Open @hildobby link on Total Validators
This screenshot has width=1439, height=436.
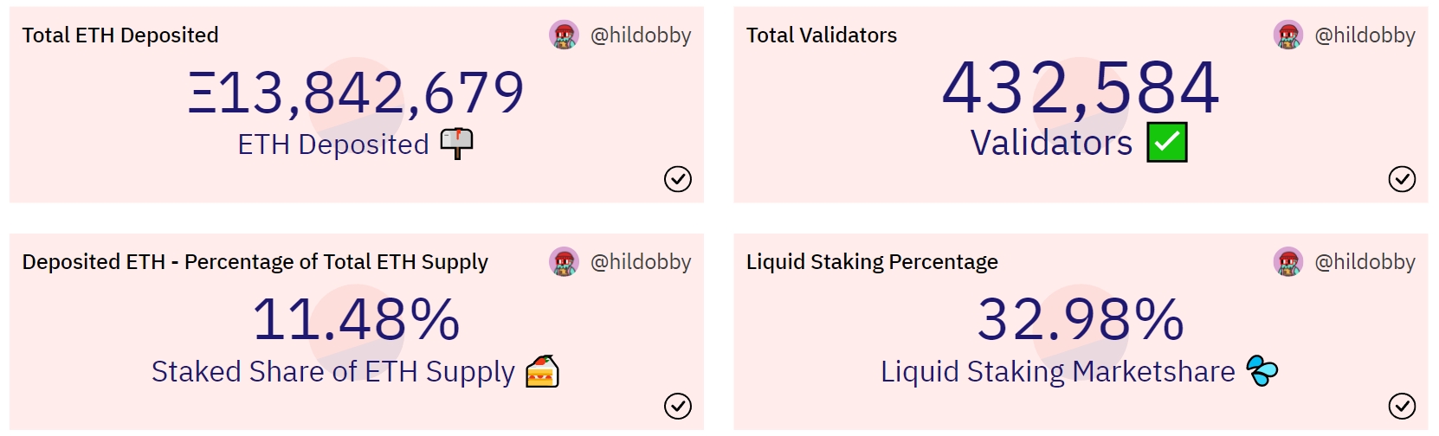tap(1365, 35)
